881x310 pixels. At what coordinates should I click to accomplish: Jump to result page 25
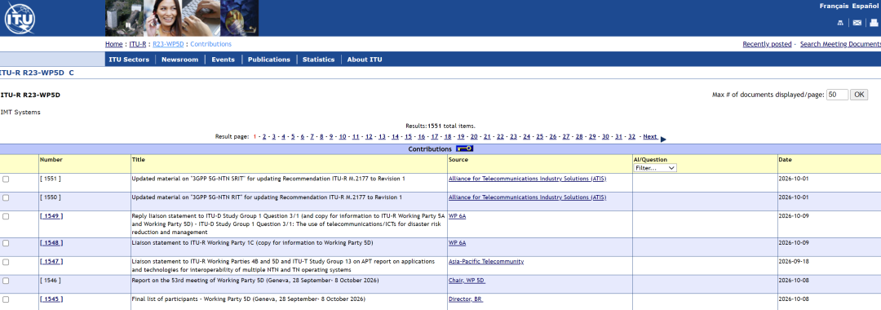click(x=540, y=136)
